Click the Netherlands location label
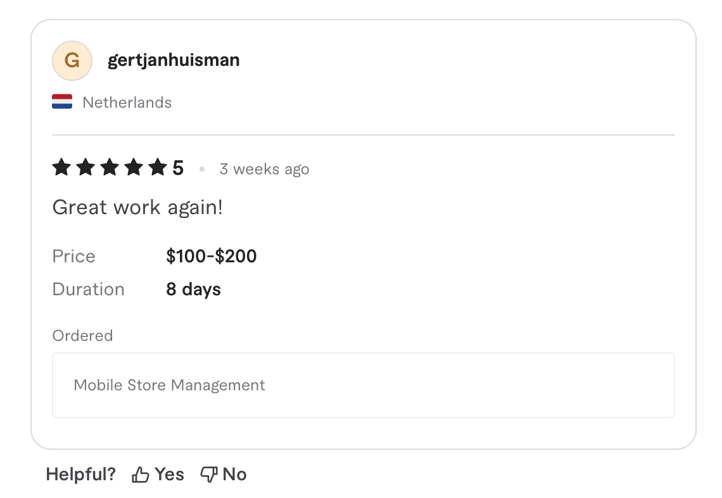 tap(127, 102)
